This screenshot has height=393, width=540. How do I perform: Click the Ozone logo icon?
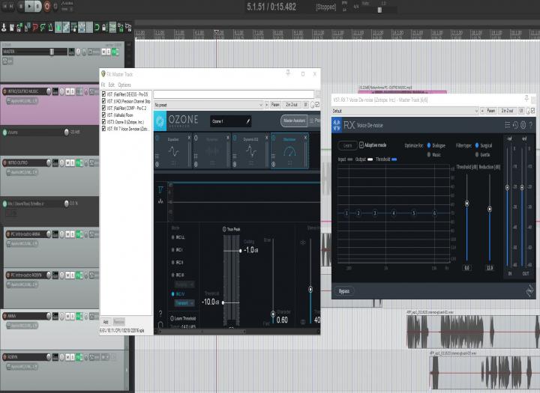point(160,121)
